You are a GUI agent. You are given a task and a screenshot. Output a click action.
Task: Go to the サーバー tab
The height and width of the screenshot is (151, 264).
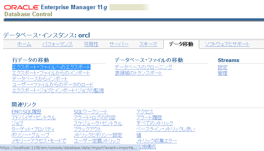coord(119,44)
